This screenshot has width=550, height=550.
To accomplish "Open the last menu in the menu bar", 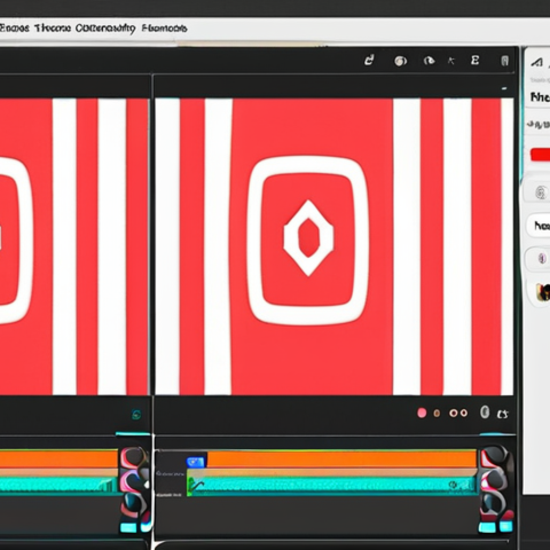I will click(x=164, y=28).
